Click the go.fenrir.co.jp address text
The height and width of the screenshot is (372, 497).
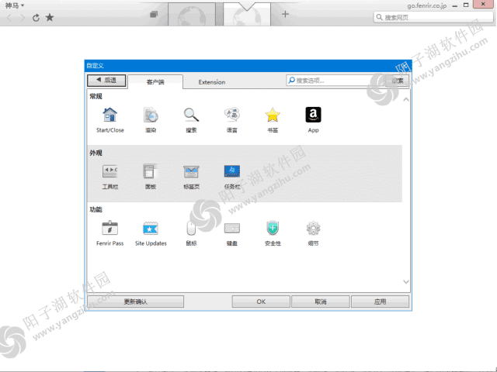426,5
